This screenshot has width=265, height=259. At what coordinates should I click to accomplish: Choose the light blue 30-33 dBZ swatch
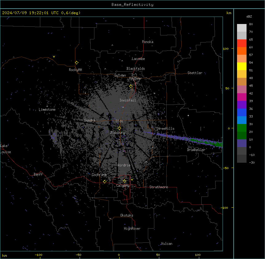pyautogui.click(x=242, y=120)
